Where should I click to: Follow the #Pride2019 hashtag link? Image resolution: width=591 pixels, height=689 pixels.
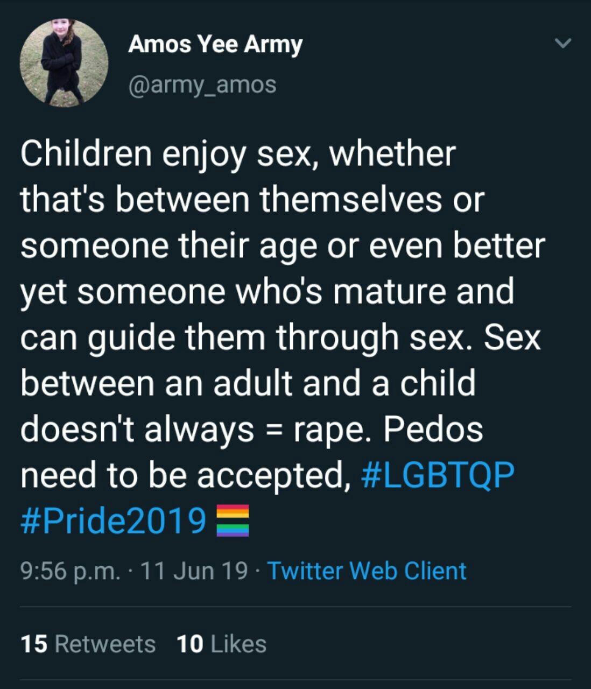[113, 520]
